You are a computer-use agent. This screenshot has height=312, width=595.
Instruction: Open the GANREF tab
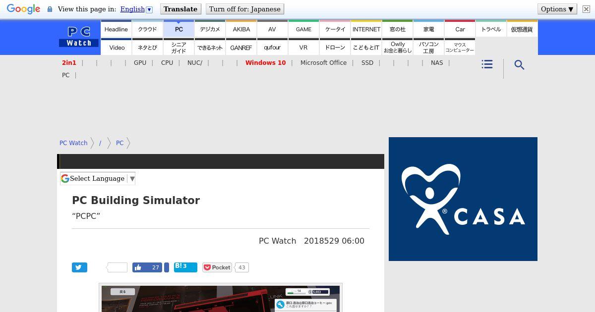241,48
